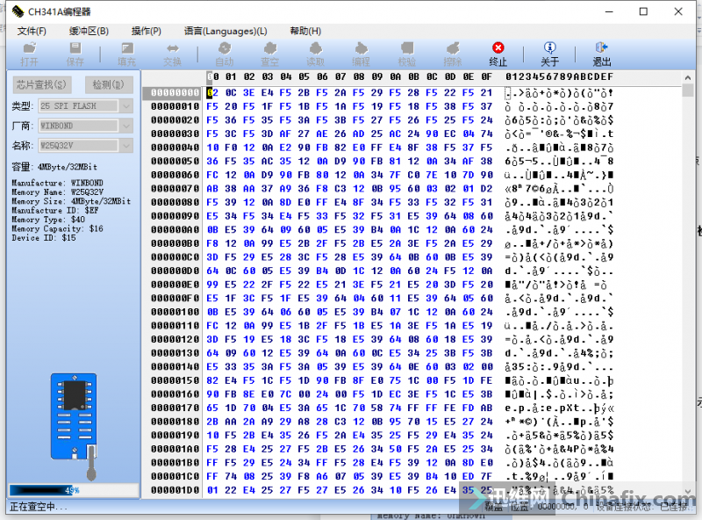
Task: Open the 语言(Languages)(L) menu
Action: click(x=226, y=31)
